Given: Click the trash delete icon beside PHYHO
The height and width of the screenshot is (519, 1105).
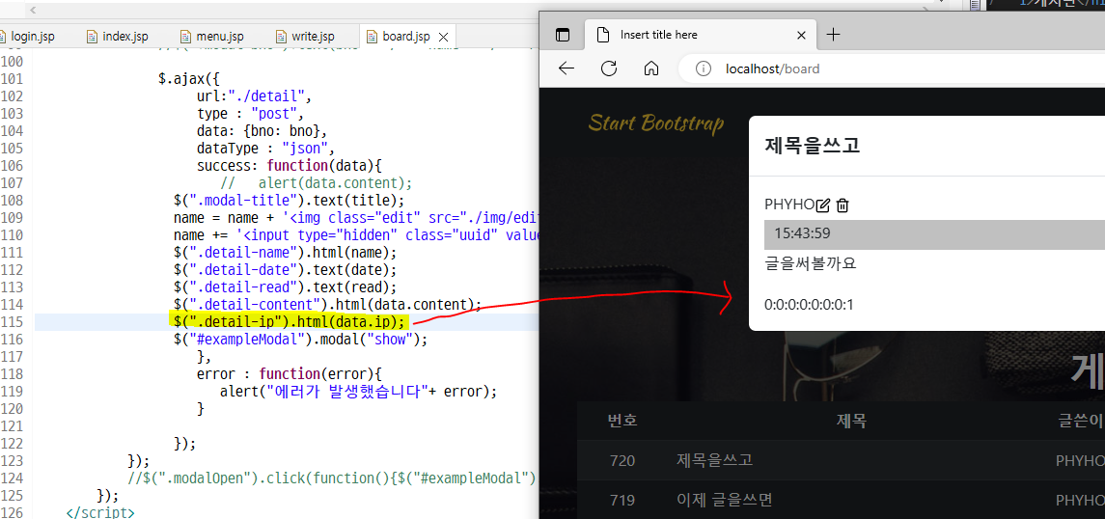Looking at the screenshot, I should pos(843,205).
